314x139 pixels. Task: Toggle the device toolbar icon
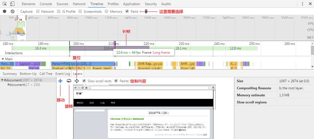12,4
